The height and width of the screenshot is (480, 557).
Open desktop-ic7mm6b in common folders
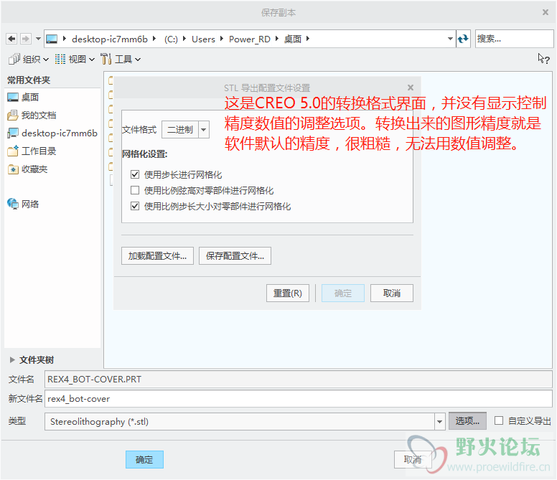click(52, 133)
